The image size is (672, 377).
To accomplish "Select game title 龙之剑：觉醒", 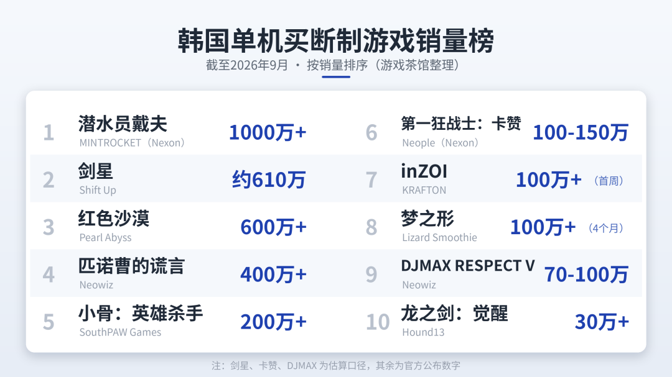I will [x=455, y=314].
